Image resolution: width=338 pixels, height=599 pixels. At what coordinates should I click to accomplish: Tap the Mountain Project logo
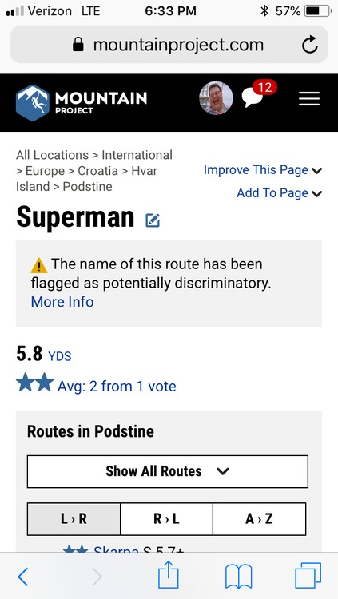81,102
